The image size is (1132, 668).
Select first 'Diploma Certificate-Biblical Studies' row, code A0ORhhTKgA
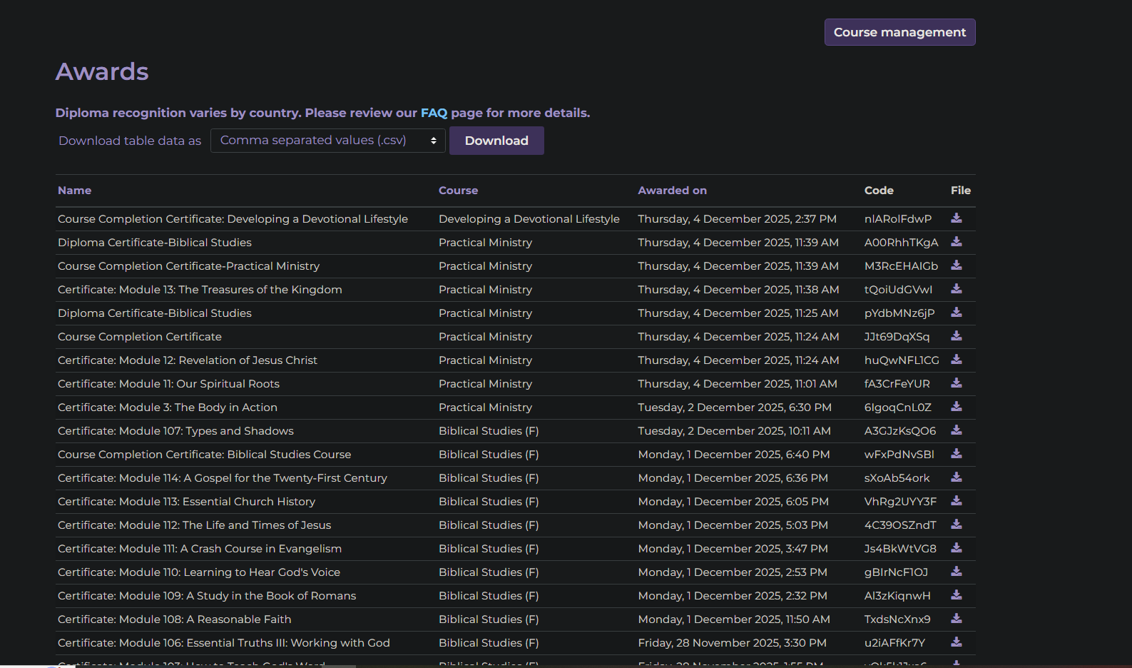[155, 243]
